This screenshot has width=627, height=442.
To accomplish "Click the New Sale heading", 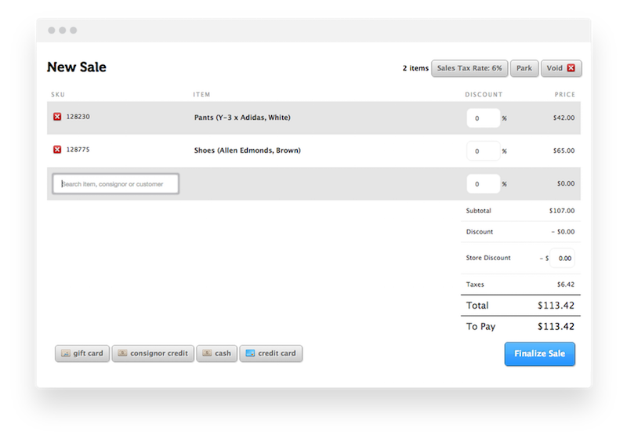I will (x=77, y=67).
